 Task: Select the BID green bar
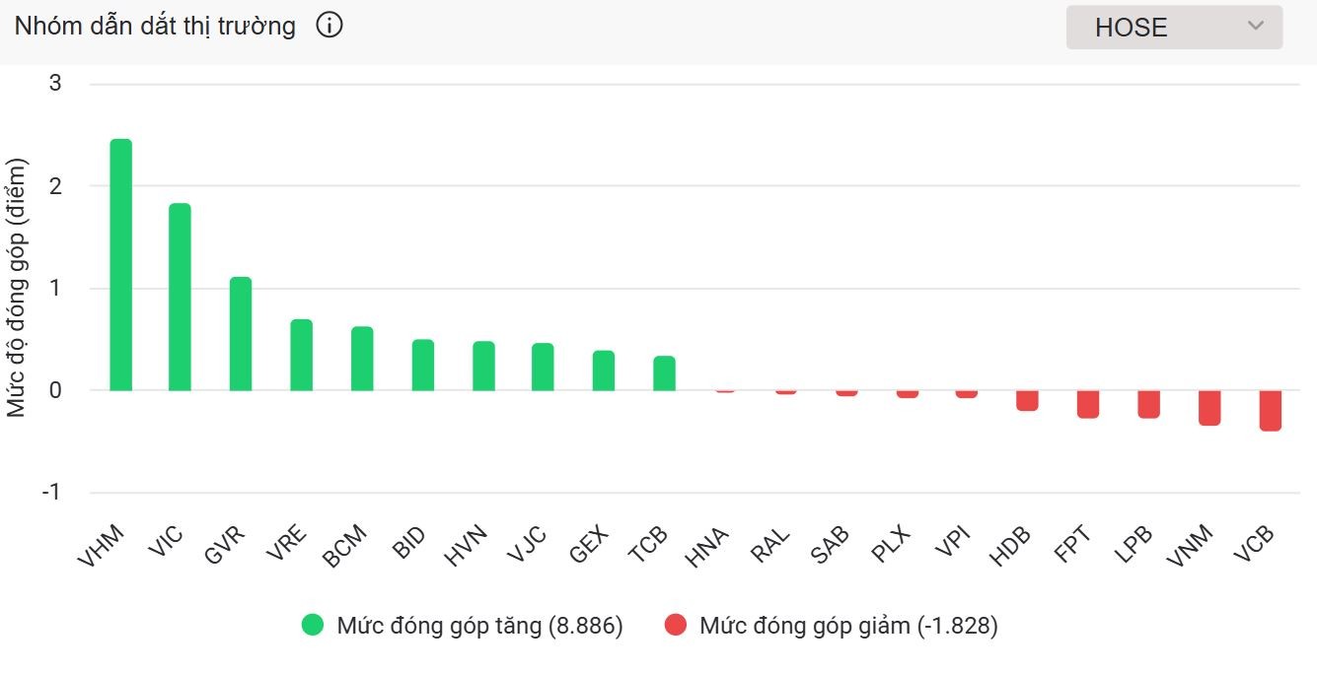coord(422,366)
